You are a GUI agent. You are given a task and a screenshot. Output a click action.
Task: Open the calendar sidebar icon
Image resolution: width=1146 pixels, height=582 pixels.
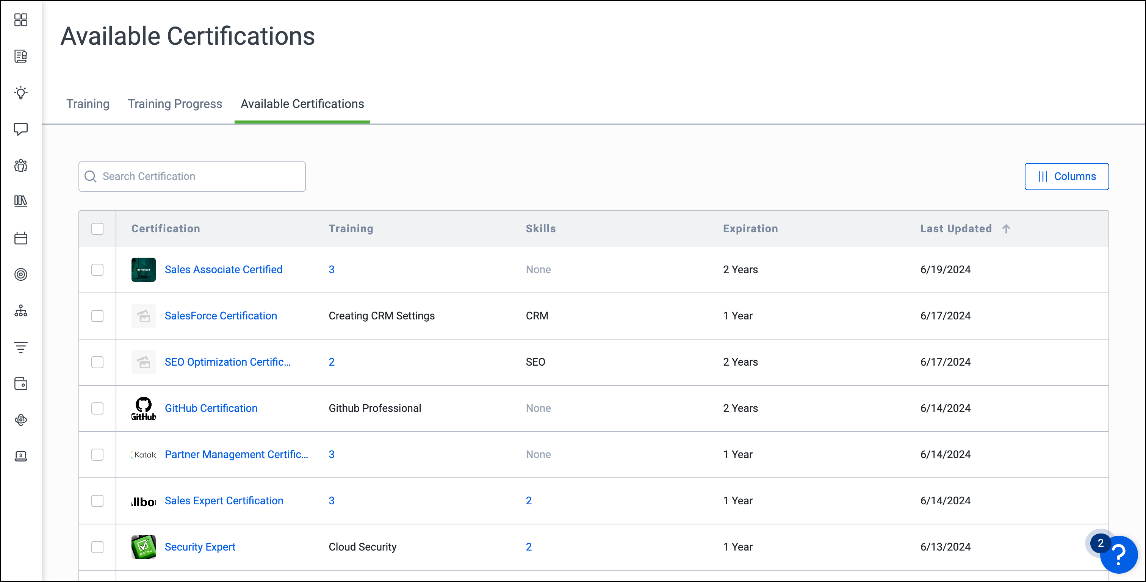20,238
